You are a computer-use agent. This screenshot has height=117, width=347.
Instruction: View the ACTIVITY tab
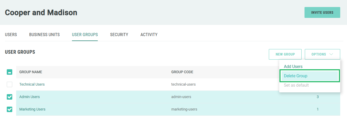(x=149, y=35)
